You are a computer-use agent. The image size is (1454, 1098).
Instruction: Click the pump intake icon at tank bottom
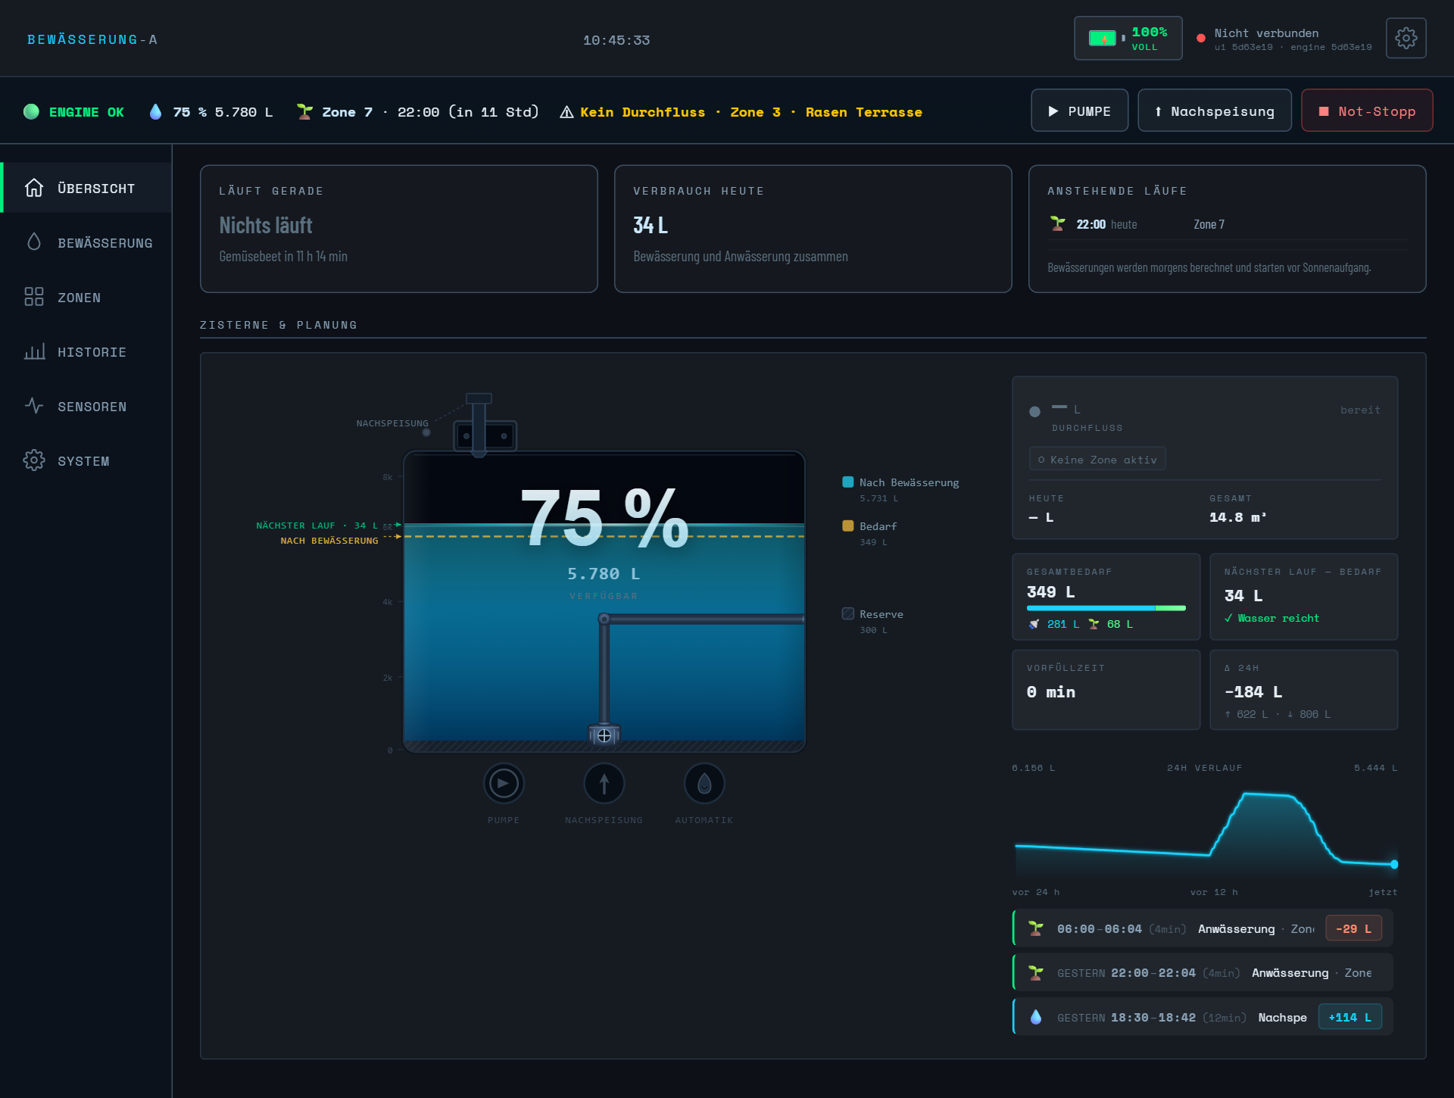[604, 735]
